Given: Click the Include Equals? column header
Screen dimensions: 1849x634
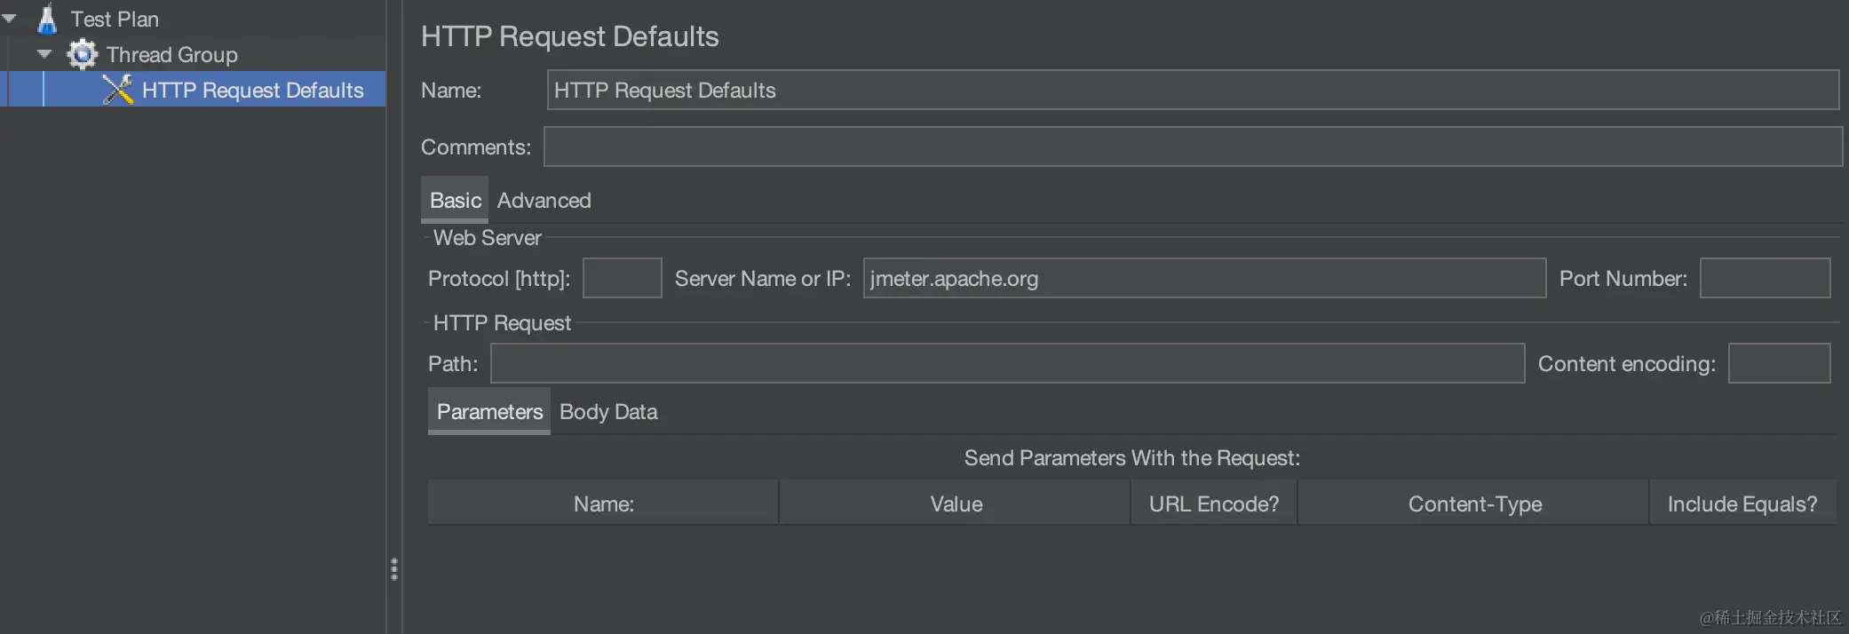Looking at the screenshot, I should pos(1742,503).
